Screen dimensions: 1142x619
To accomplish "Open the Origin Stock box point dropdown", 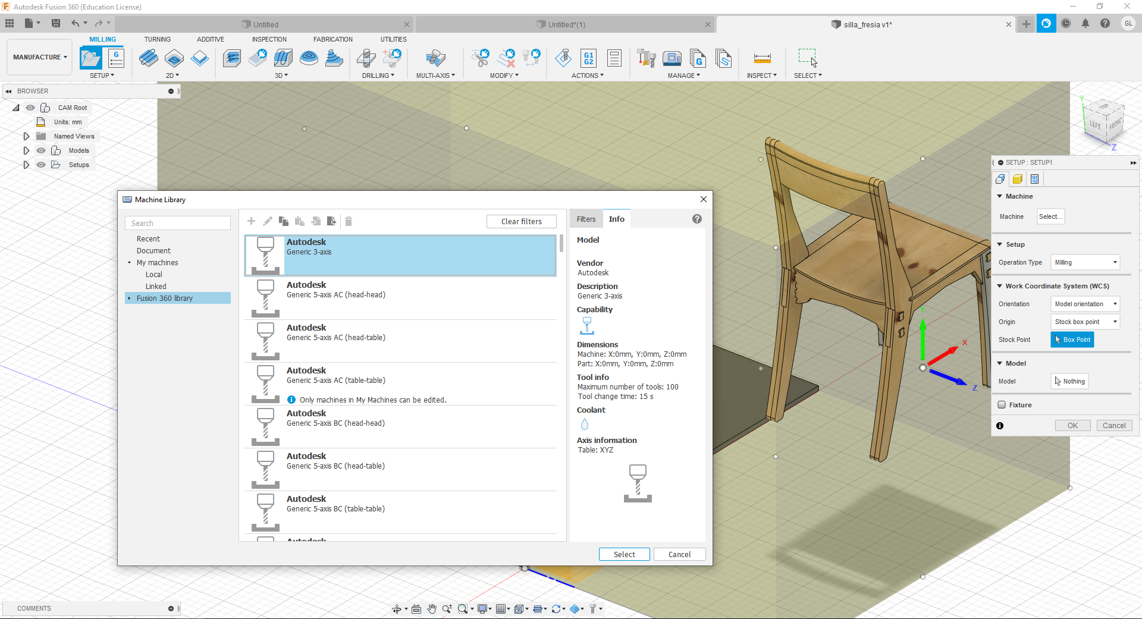I will [x=1085, y=322].
